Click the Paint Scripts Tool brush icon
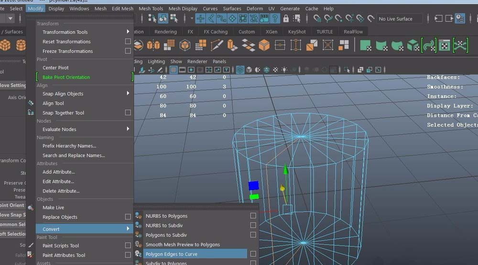This screenshot has width=478, height=265. (x=31, y=245)
